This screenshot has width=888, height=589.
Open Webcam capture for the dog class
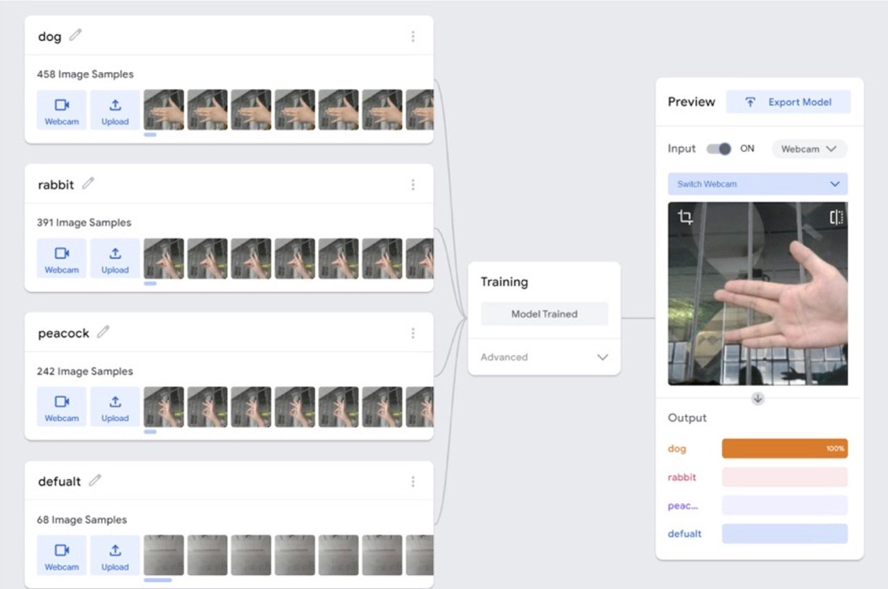(61, 109)
